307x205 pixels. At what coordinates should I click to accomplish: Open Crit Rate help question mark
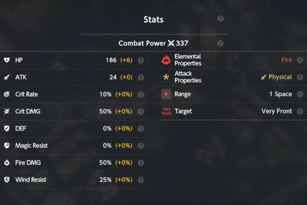pos(141,95)
